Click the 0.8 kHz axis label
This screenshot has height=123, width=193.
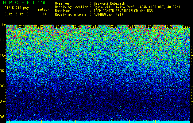(x=2, y=86)
